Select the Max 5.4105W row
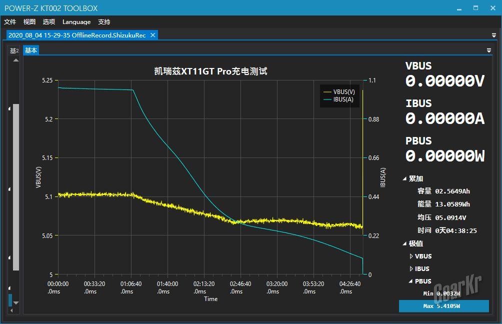 (x=443, y=306)
